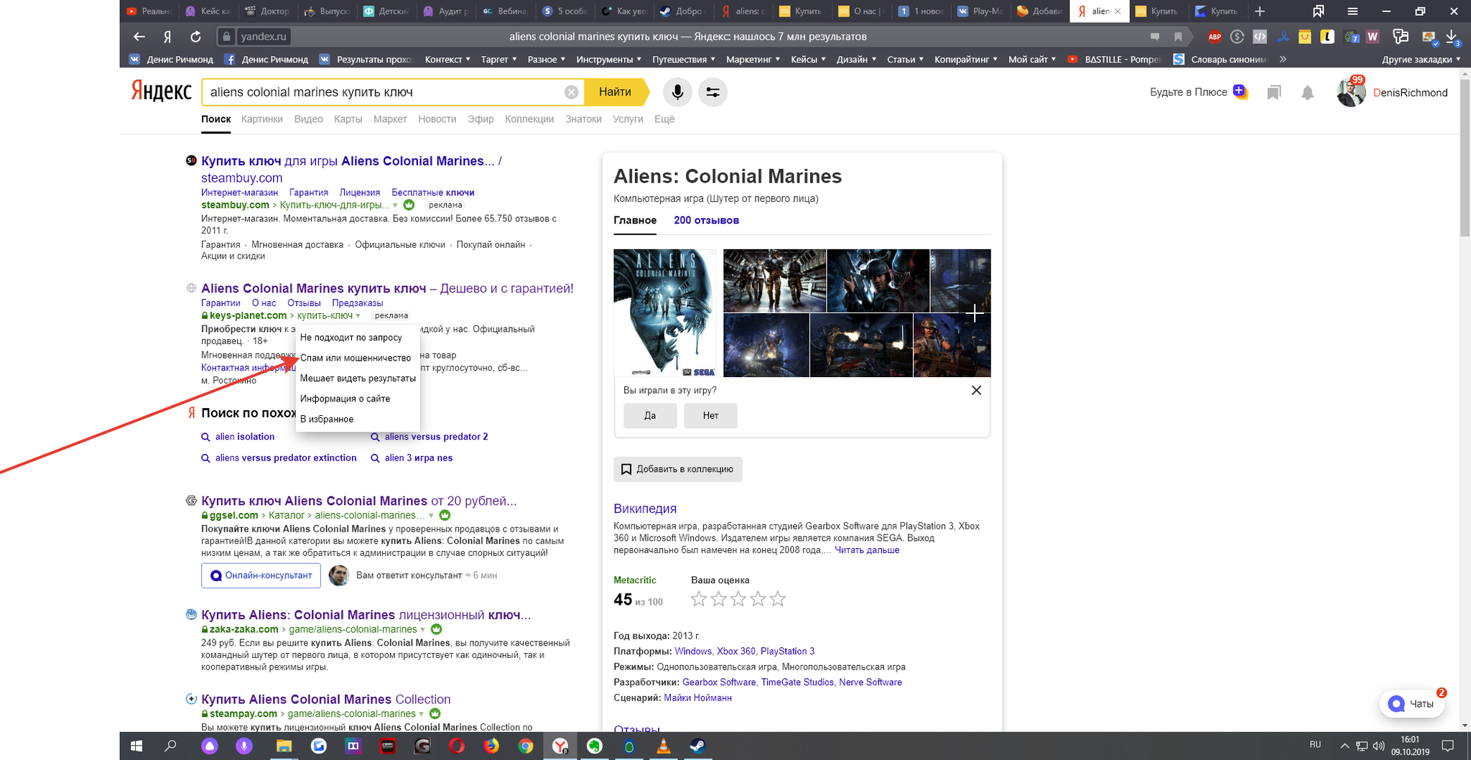Bookmark this page via address bar icon
This screenshot has height=760, width=1471.
[x=1178, y=37]
